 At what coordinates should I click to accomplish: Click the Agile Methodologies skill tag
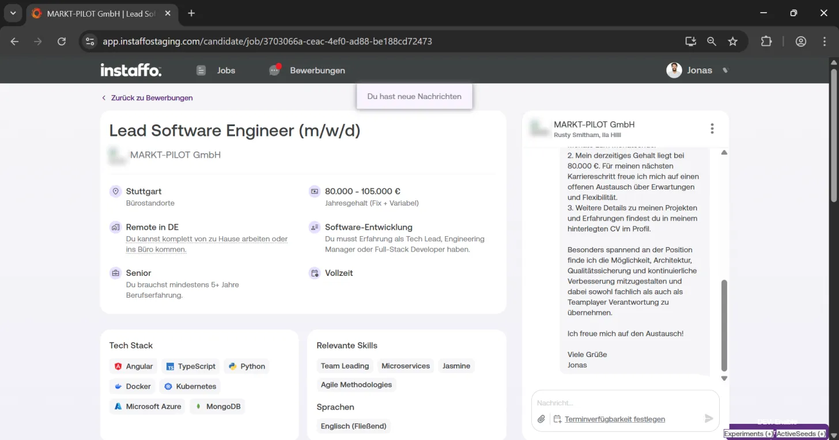[356, 385]
